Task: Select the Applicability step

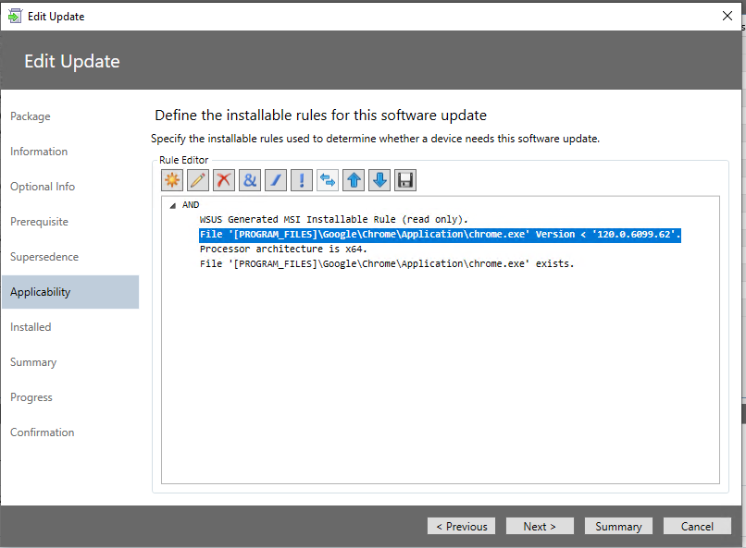Action: pyautogui.click(x=70, y=292)
